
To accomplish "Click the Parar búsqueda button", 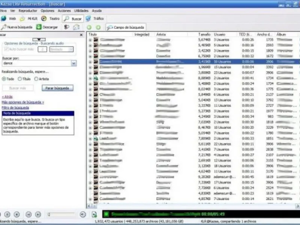I will click(x=57, y=88).
